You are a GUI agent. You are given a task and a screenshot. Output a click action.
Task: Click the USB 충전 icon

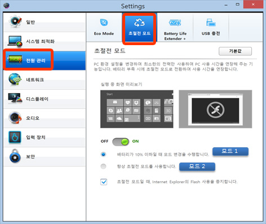(x=211, y=23)
